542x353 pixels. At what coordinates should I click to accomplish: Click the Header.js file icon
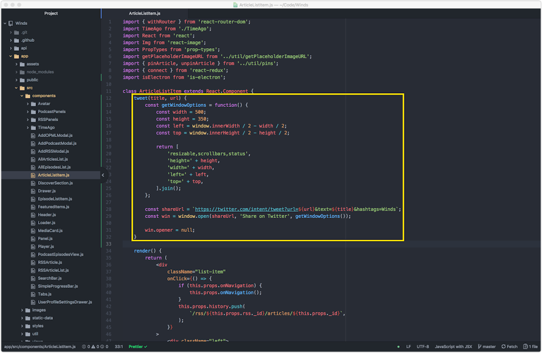pos(33,215)
